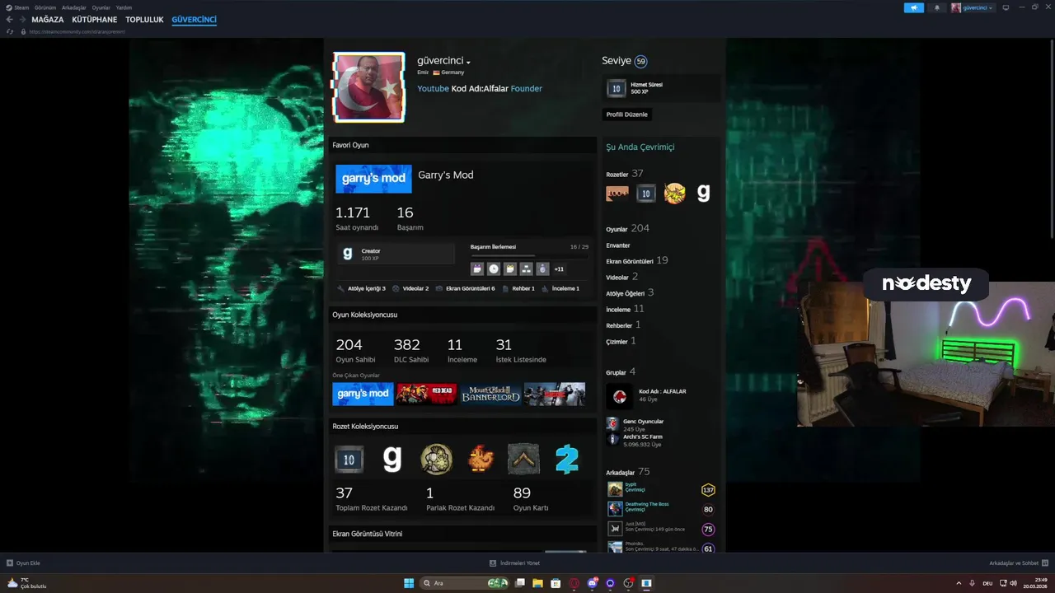
Task: Open the white g badge in sidebar
Action: [703, 194]
